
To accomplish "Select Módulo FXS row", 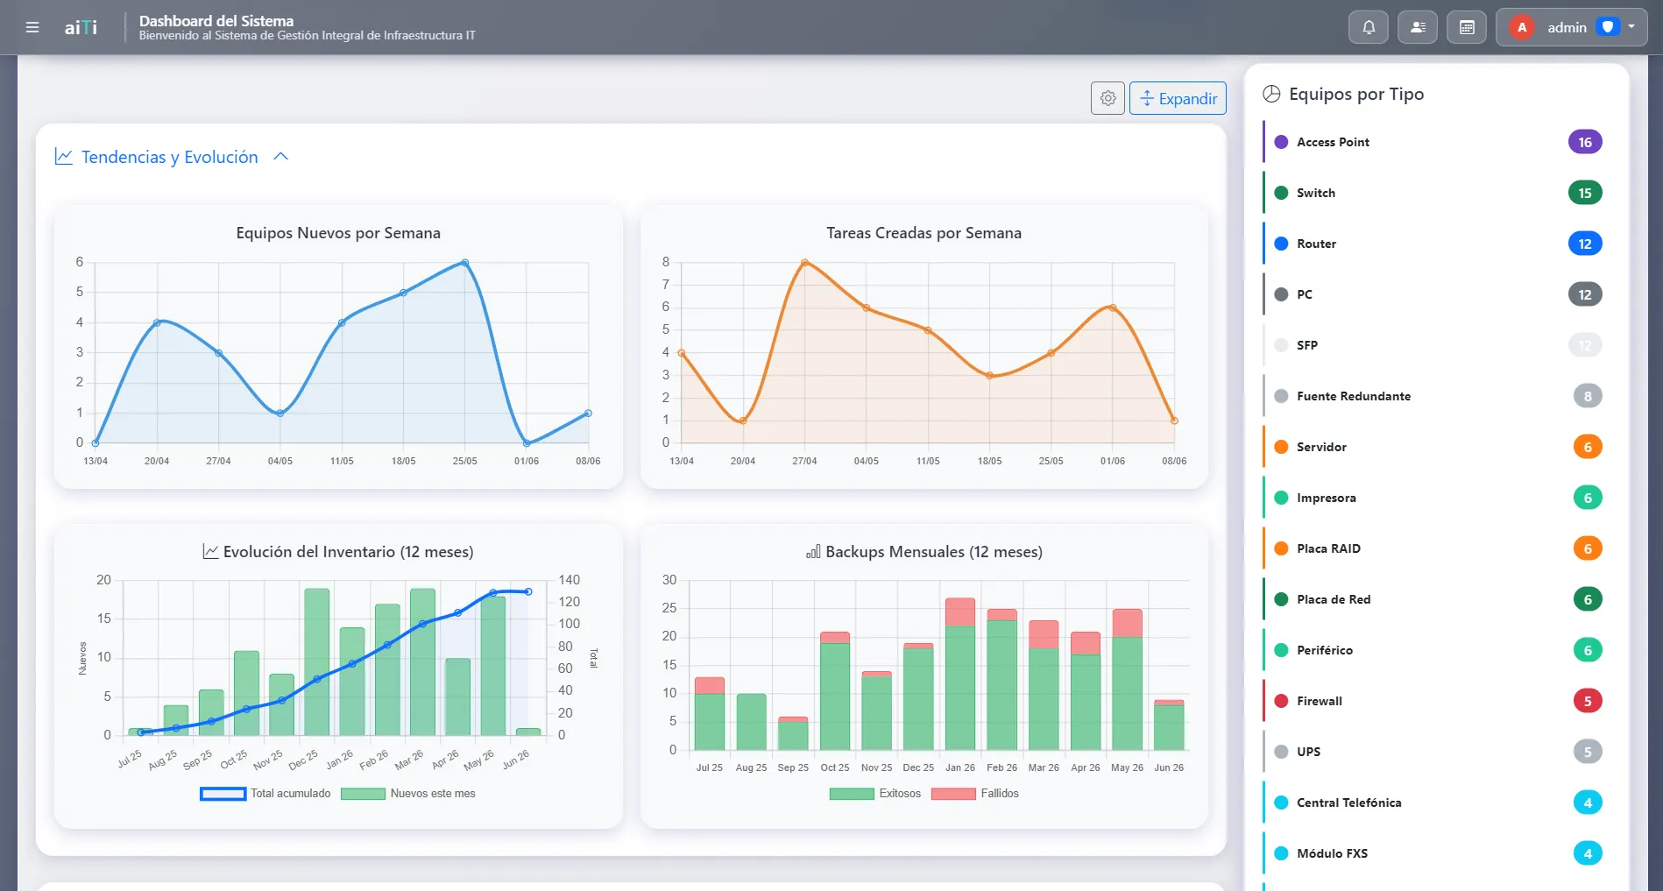I will point(1437,853).
